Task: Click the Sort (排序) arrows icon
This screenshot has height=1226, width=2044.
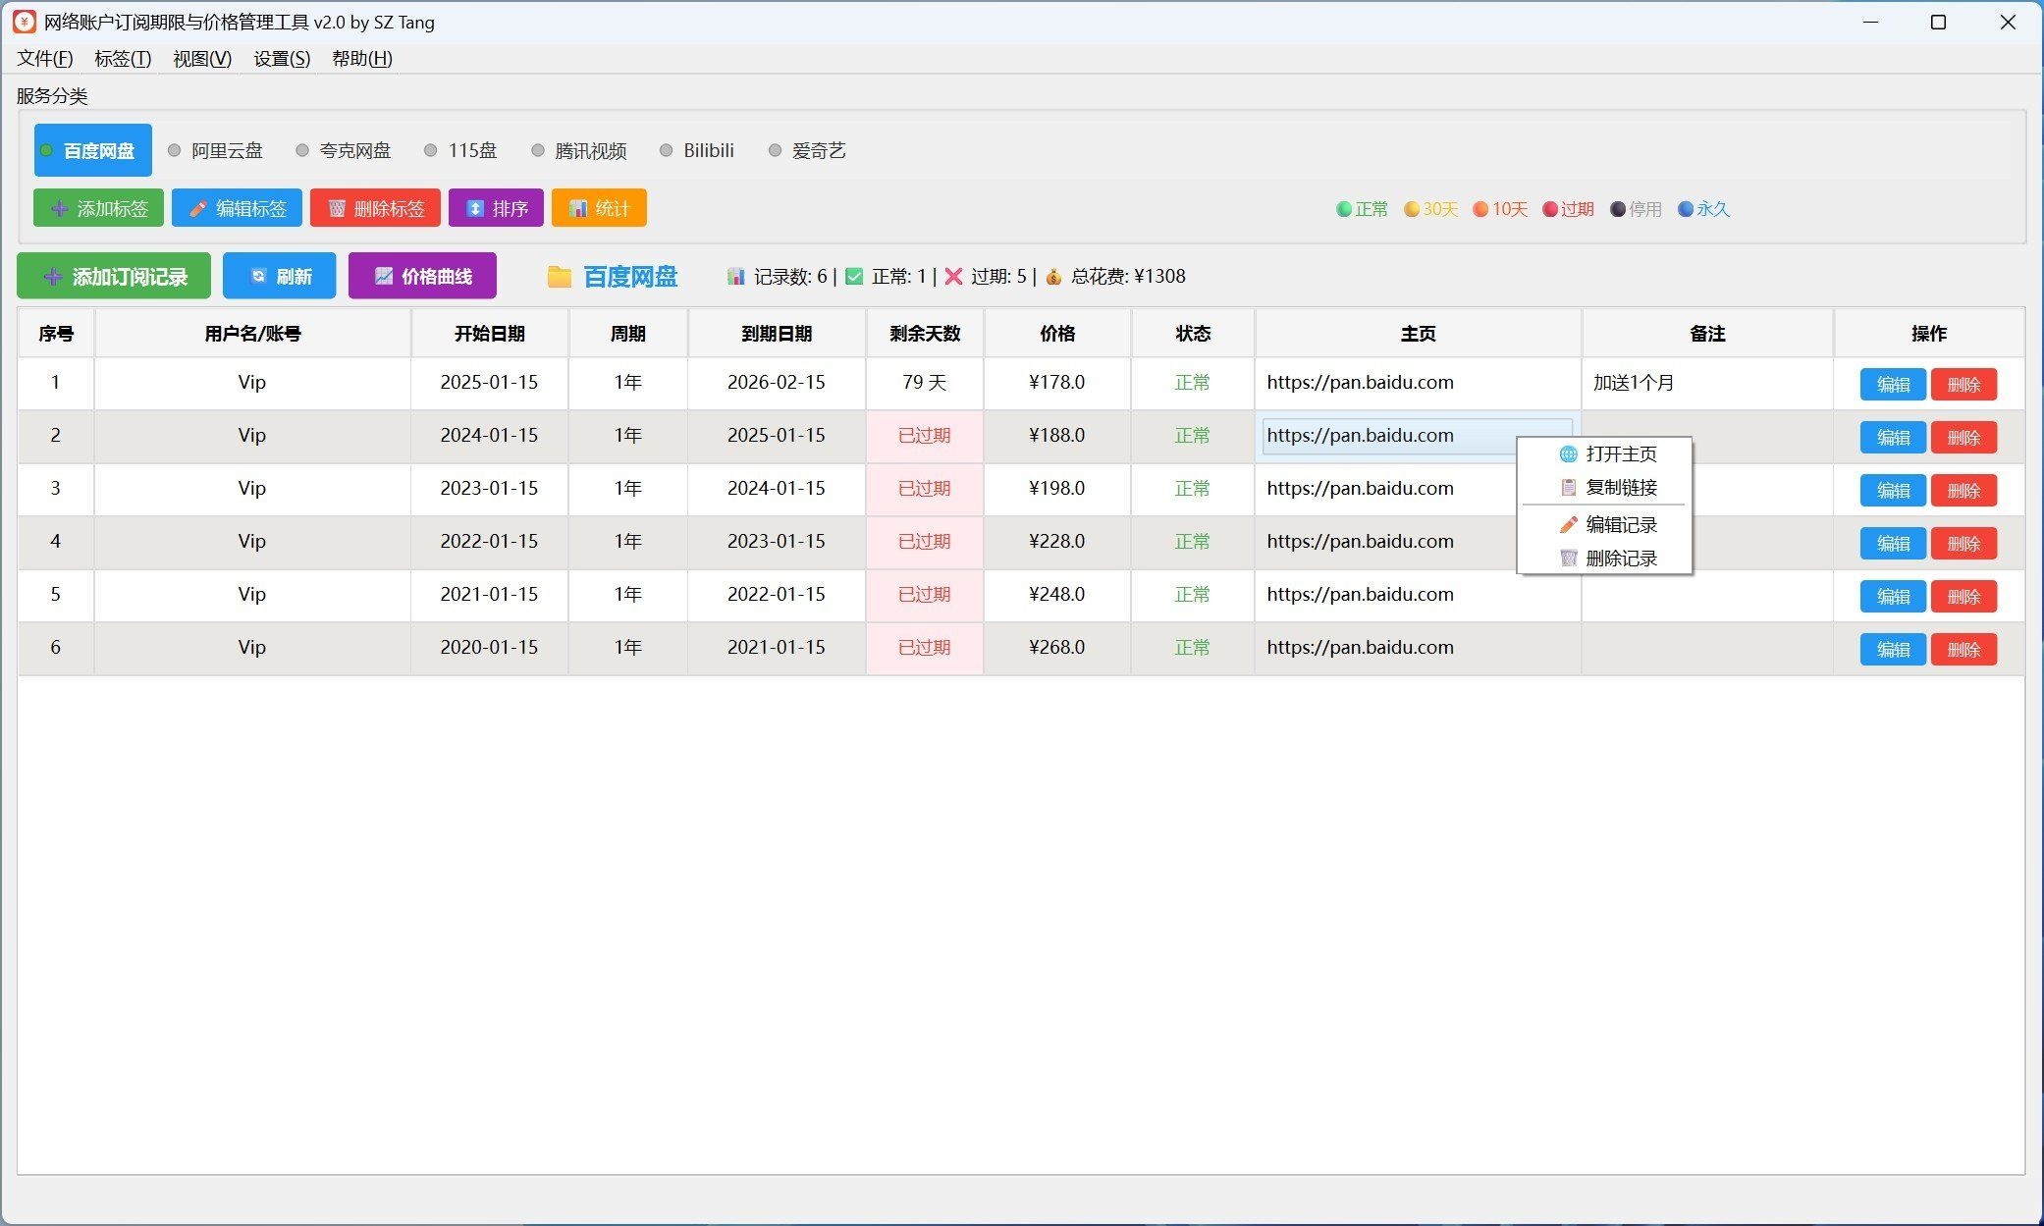Action: [475, 209]
